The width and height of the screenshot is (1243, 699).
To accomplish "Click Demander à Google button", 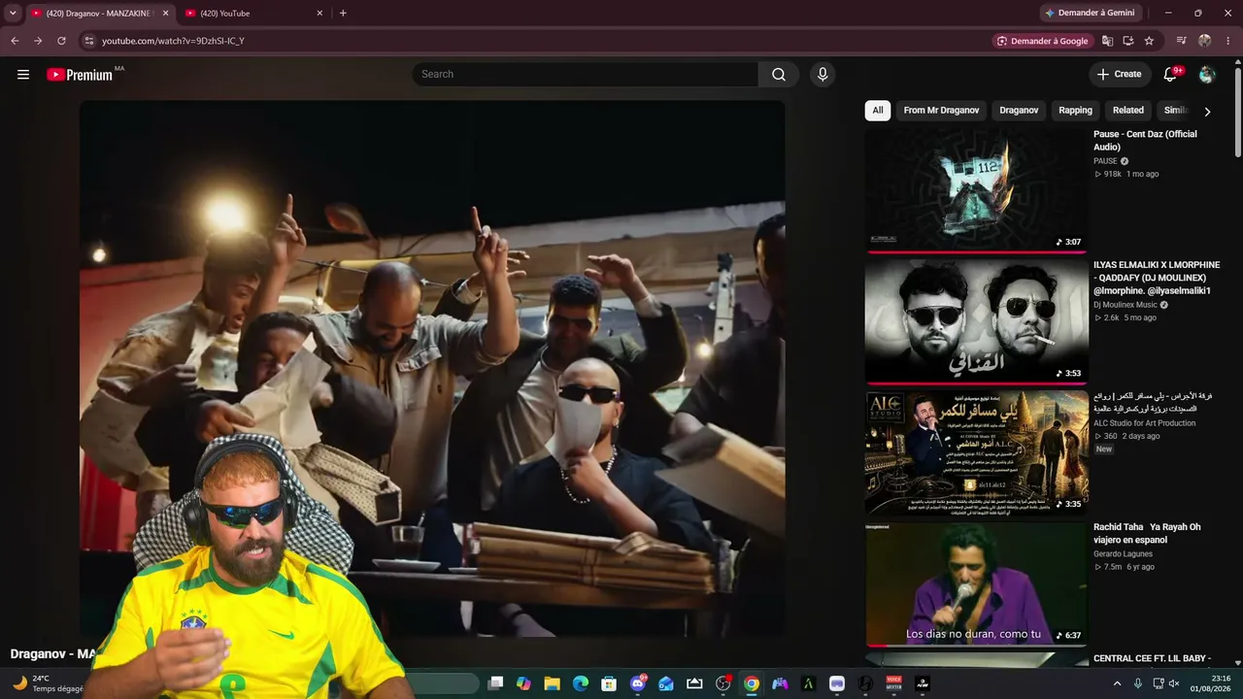I will (1042, 41).
